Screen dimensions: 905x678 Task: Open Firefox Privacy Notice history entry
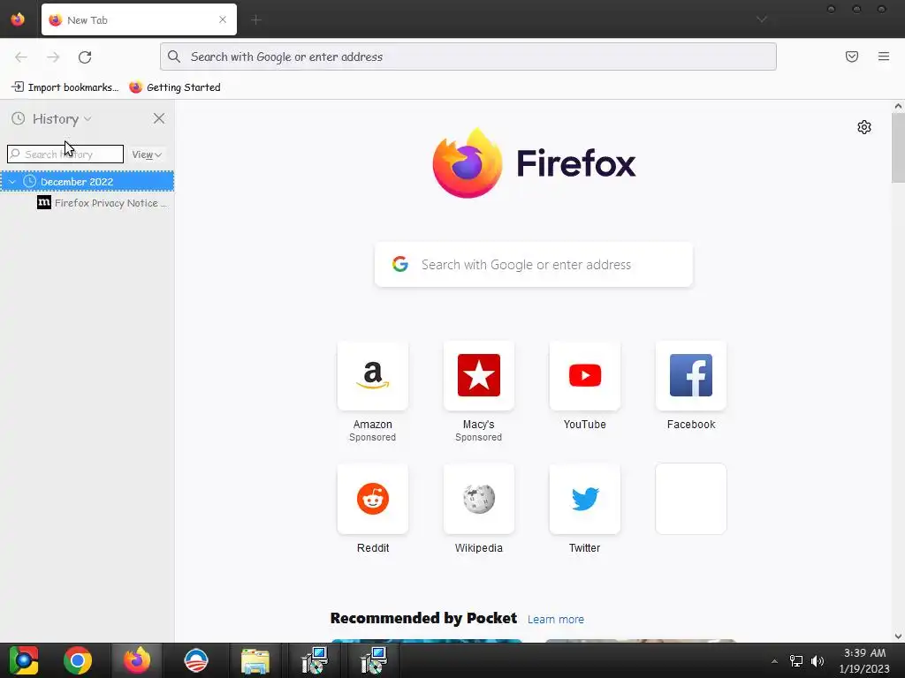[x=102, y=203]
